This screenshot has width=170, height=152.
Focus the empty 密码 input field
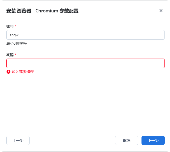86,63
